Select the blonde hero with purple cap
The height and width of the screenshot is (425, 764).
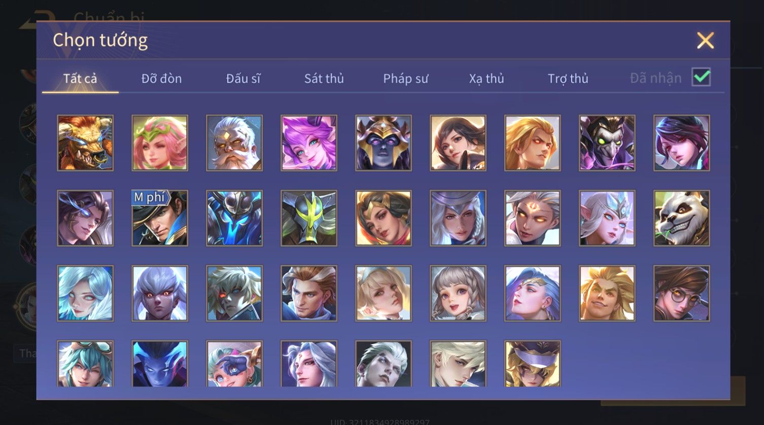click(533, 363)
